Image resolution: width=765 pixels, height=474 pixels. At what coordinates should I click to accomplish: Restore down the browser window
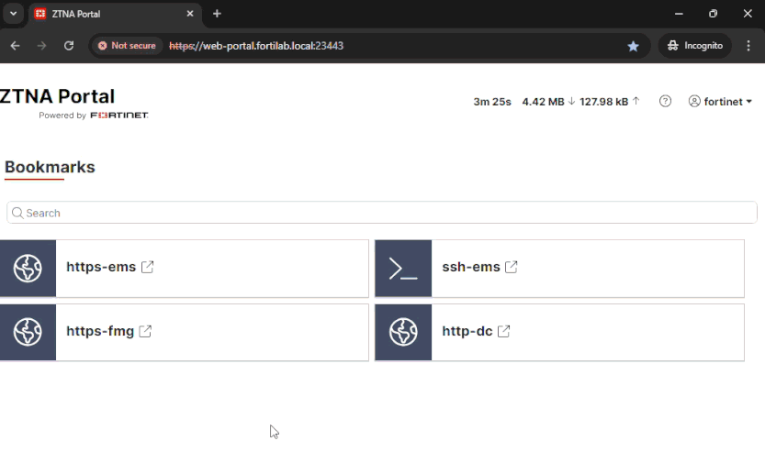[713, 14]
